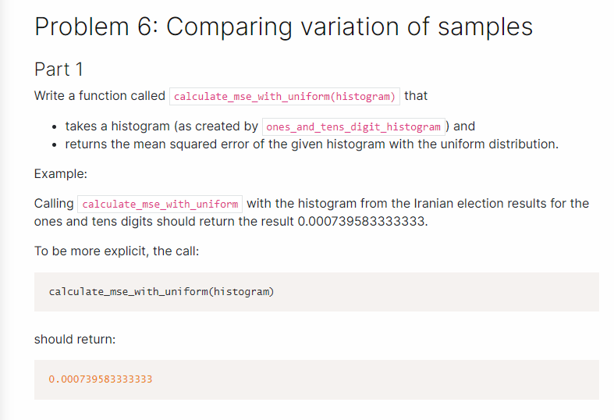Click the "Example:" label text
This screenshot has height=420, width=614.
click(61, 173)
